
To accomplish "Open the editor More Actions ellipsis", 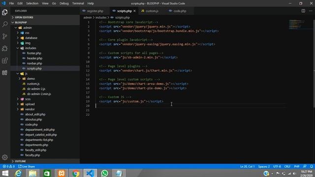I will (x=311, y=11).
